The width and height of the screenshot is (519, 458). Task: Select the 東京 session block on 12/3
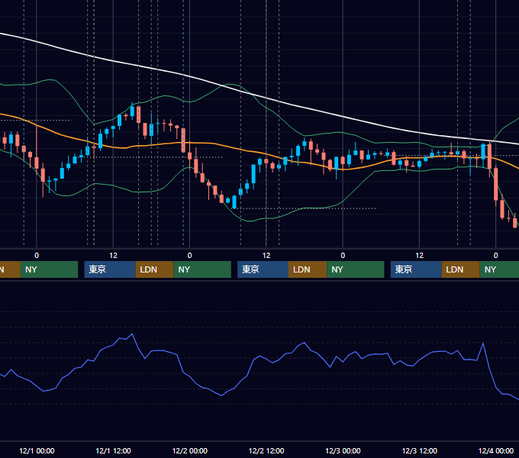416,269
